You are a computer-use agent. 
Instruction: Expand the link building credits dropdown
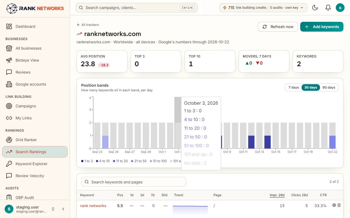263,8
